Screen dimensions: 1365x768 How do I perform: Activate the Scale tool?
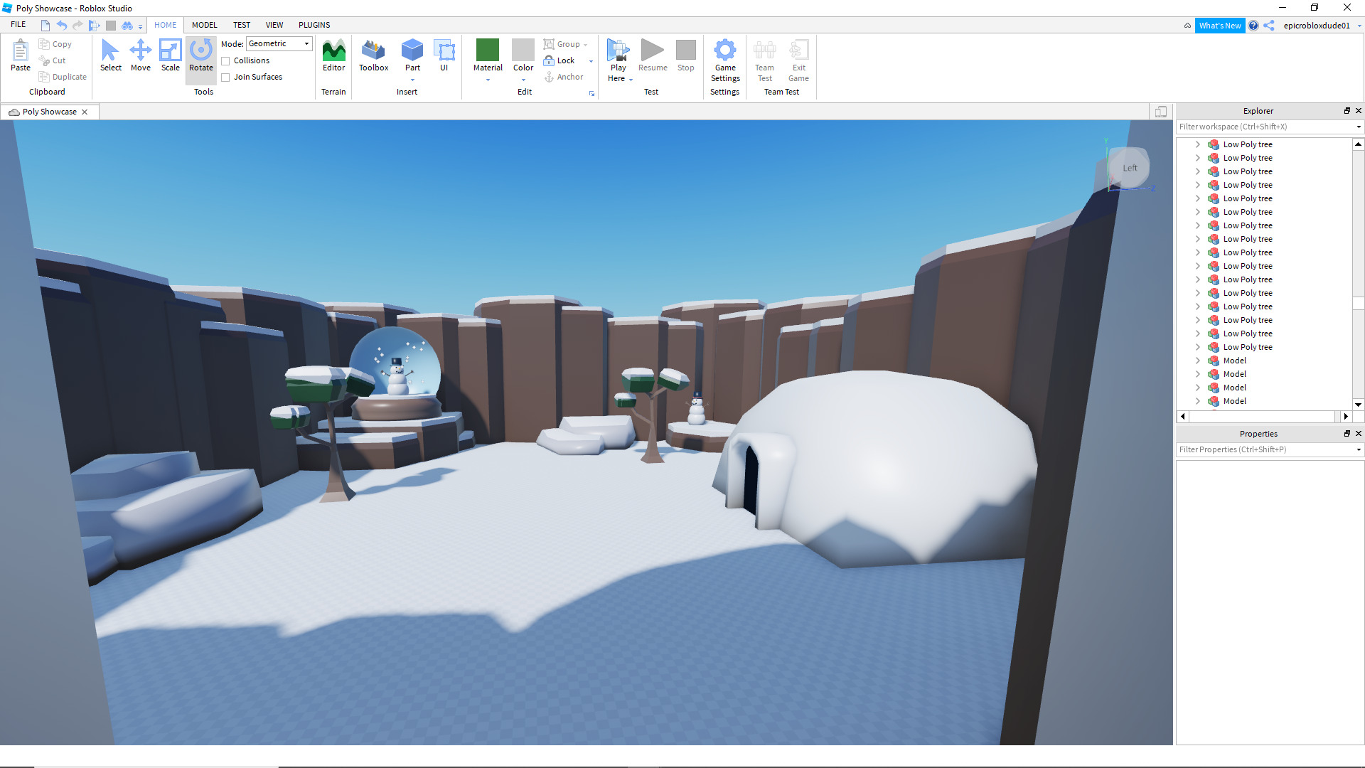click(171, 55)
